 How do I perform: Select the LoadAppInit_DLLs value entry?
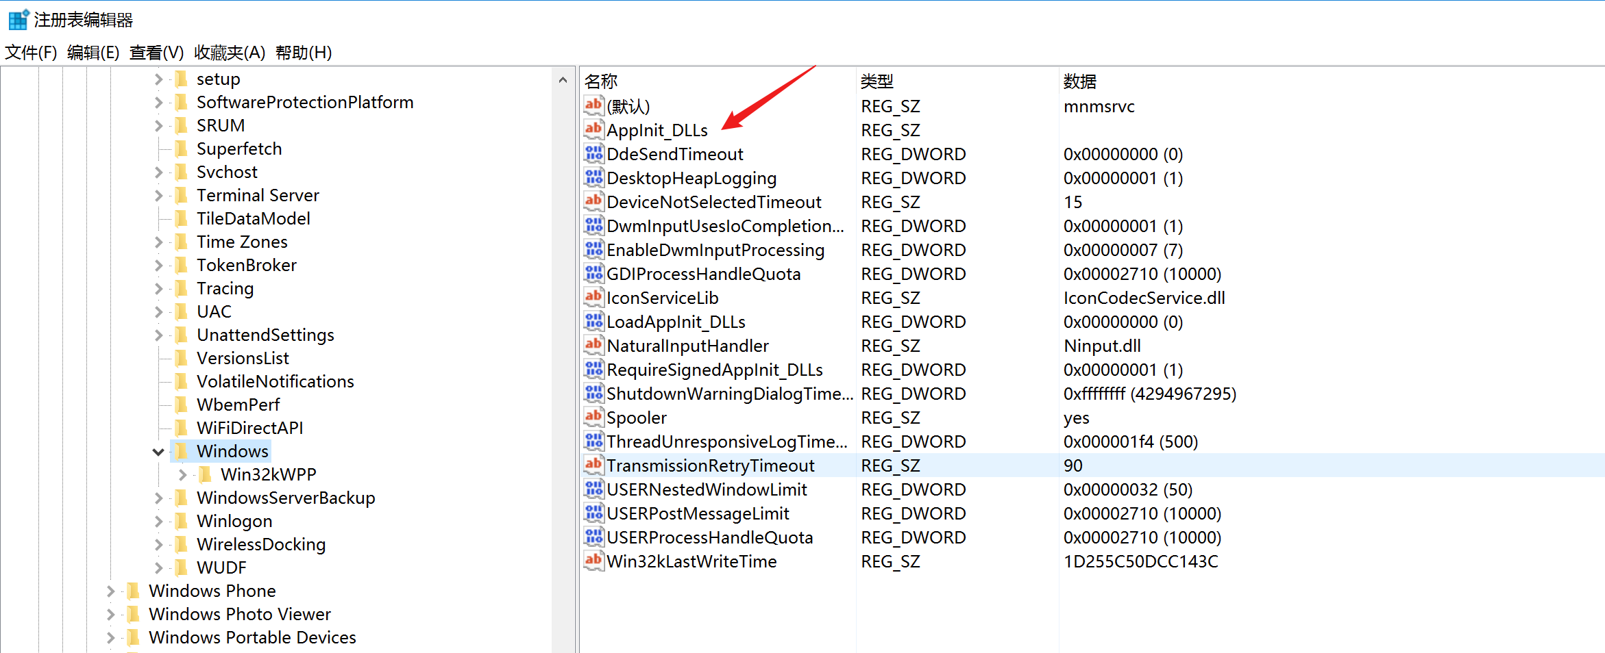[x=676, y=322]
